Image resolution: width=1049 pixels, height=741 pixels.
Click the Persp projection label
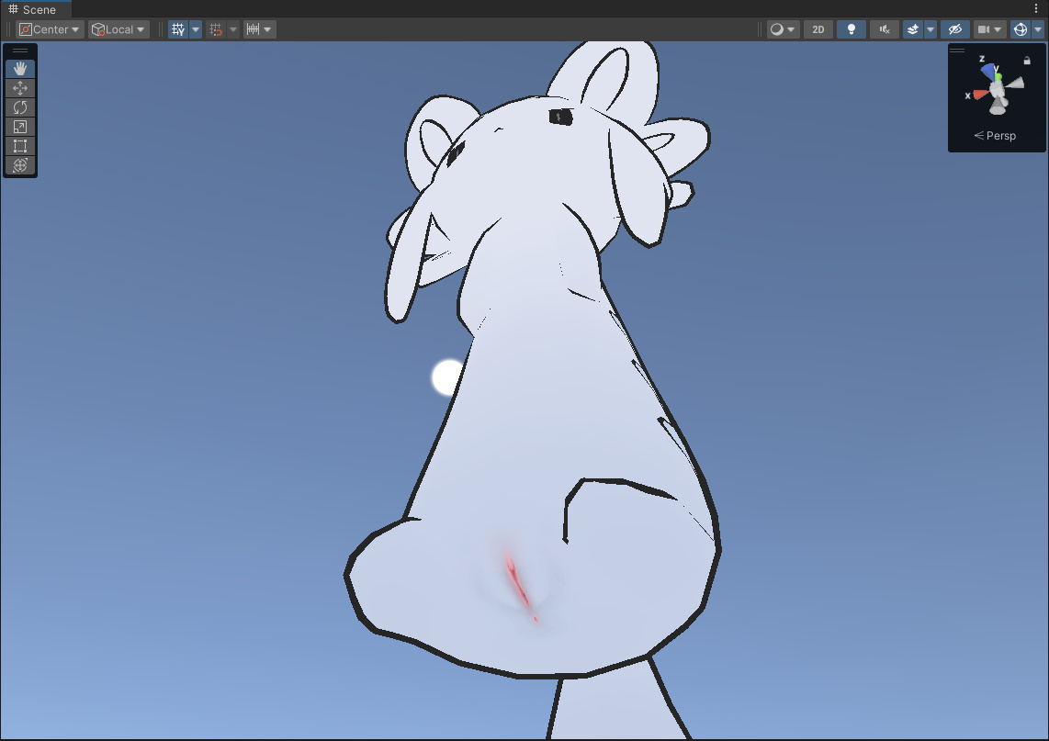click(x=996, y=136)
